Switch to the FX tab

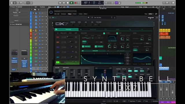(x=140, y=29)
